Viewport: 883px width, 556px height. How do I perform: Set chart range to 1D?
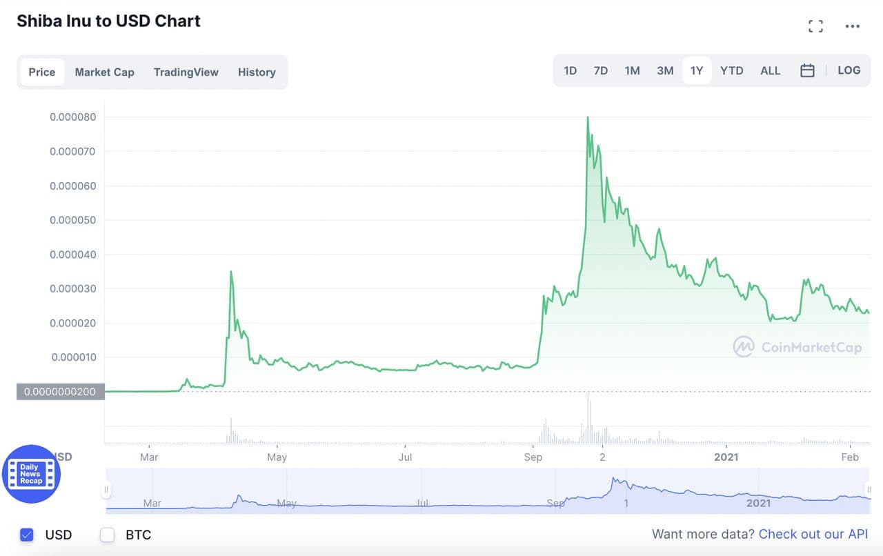tap(570, 70)
